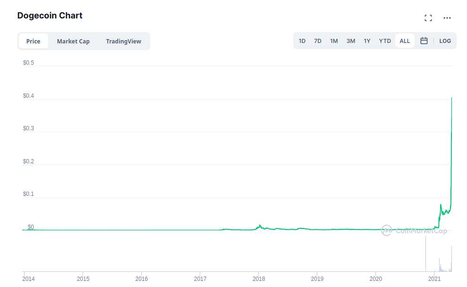467x287 pixels.
Task: Click the 2016 year axis label
Action: [142, 279]
